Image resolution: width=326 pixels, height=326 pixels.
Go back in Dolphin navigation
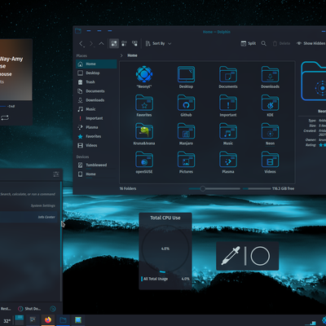coord(81,43)
